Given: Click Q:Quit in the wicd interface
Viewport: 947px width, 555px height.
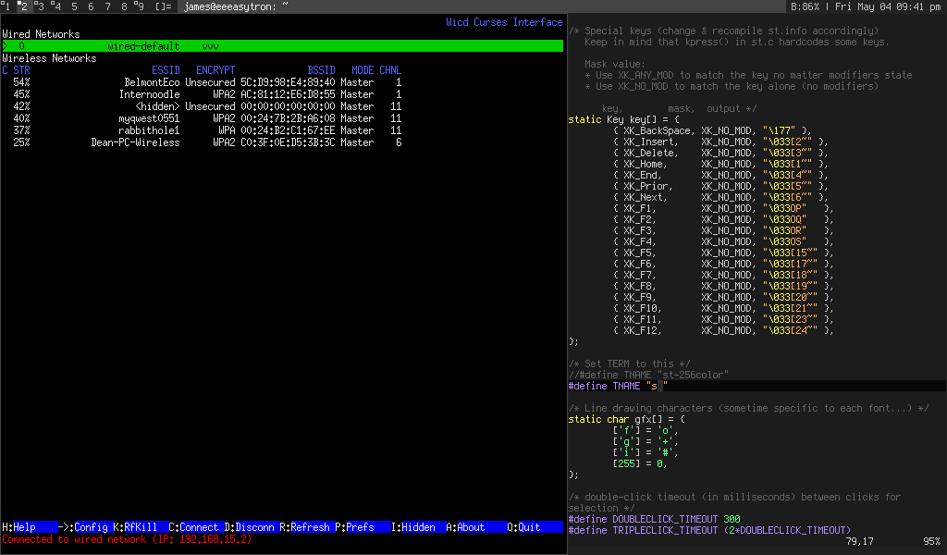Looking at the screenshot, I should tap(524, 527).
